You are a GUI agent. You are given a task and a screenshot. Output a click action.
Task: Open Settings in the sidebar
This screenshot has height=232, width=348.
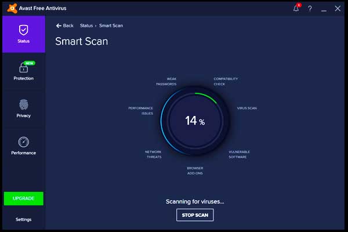tap(24, 220)
